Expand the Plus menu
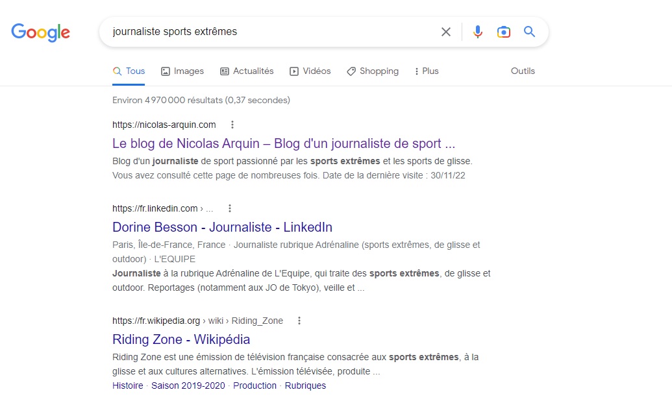 pyautogui.click(x=426, y=71)
